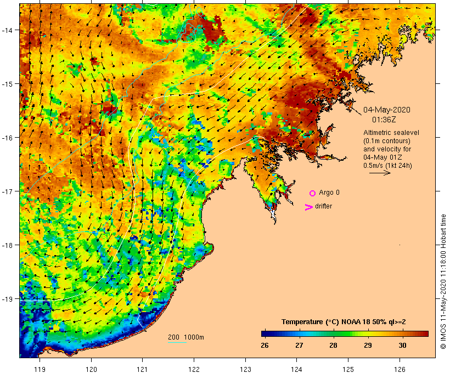450x373 pixels.
Task: Click the latitude label '-15'
Action: point(7,84)
